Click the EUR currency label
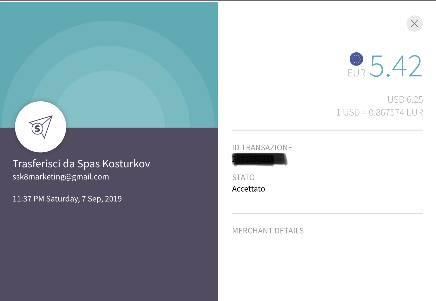The height and width of the screenshot is (301, 436). [356, 73]
